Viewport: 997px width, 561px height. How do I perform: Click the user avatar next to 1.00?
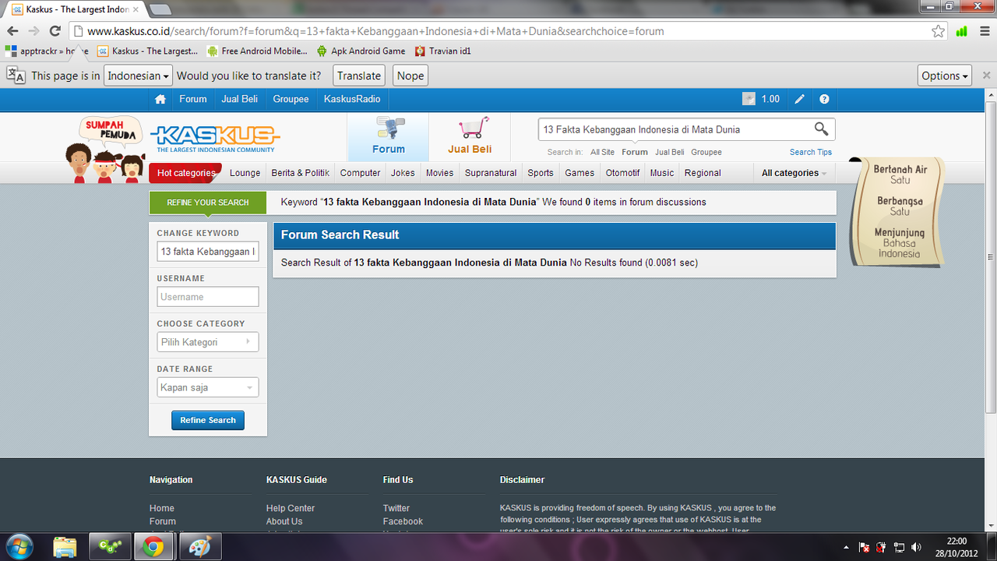point(749,99)
